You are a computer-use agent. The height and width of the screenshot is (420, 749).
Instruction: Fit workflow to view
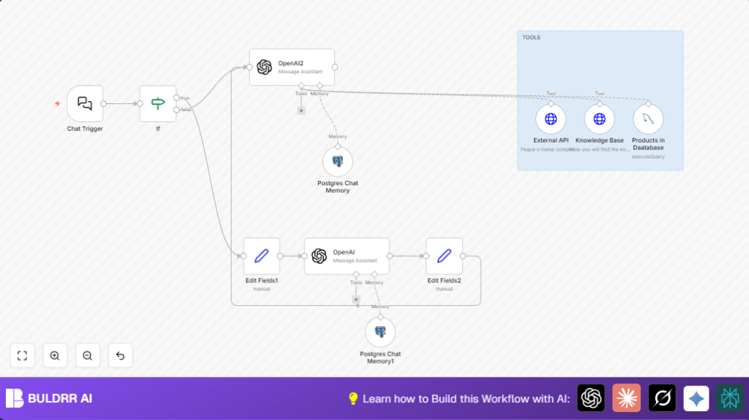click(x=23, y=356)
